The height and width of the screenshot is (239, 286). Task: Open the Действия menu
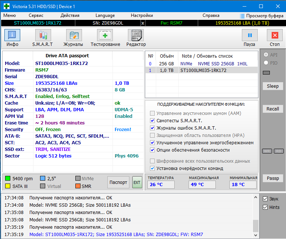(x=70, y=15)
